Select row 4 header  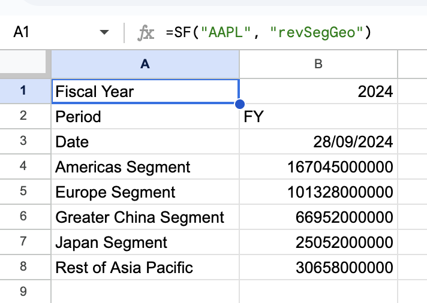25,166
